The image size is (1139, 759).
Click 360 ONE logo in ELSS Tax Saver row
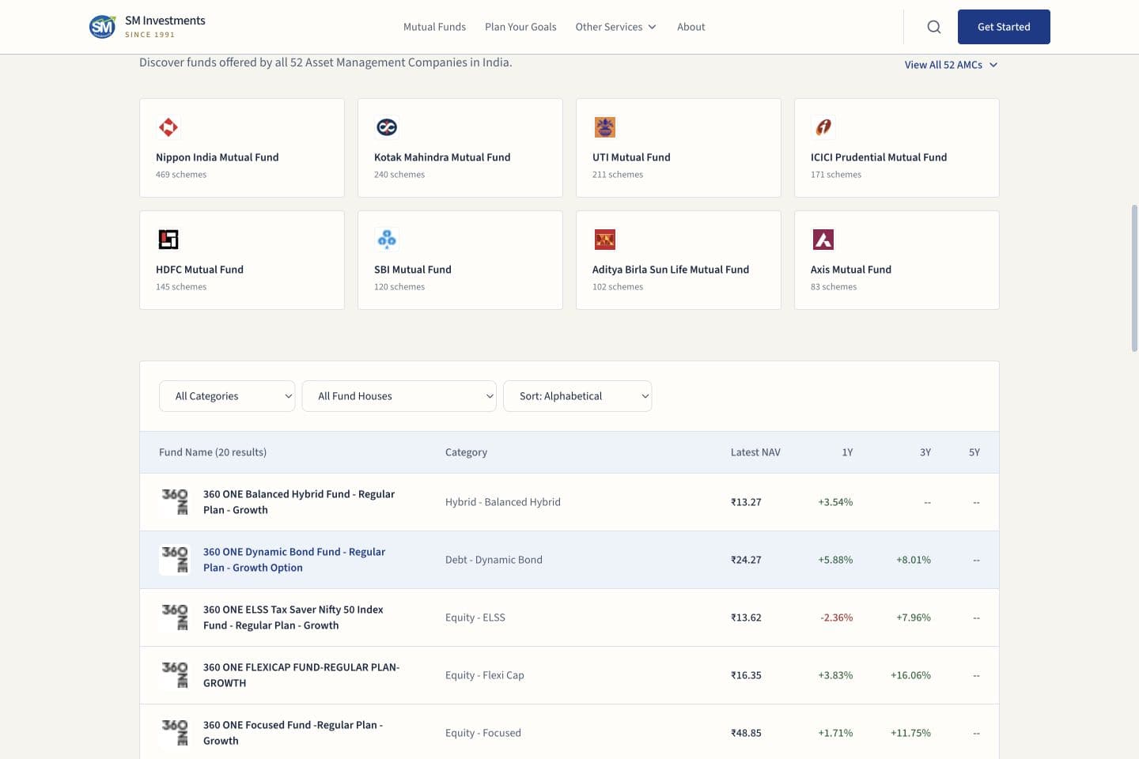click(x=175, y=617)
